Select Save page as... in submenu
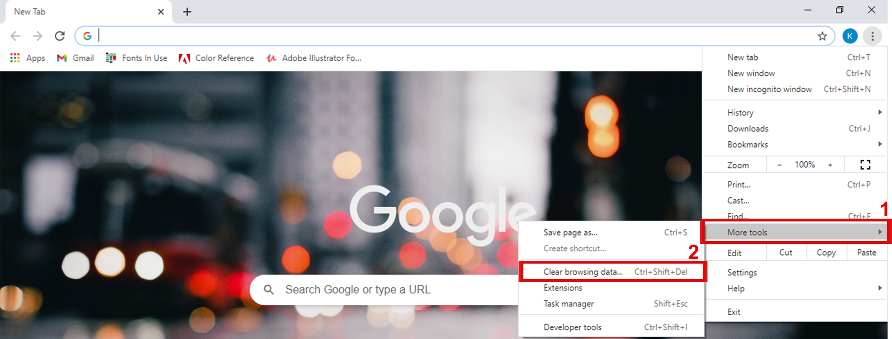This screenshot has width=892, height=339. click(611, 232)
